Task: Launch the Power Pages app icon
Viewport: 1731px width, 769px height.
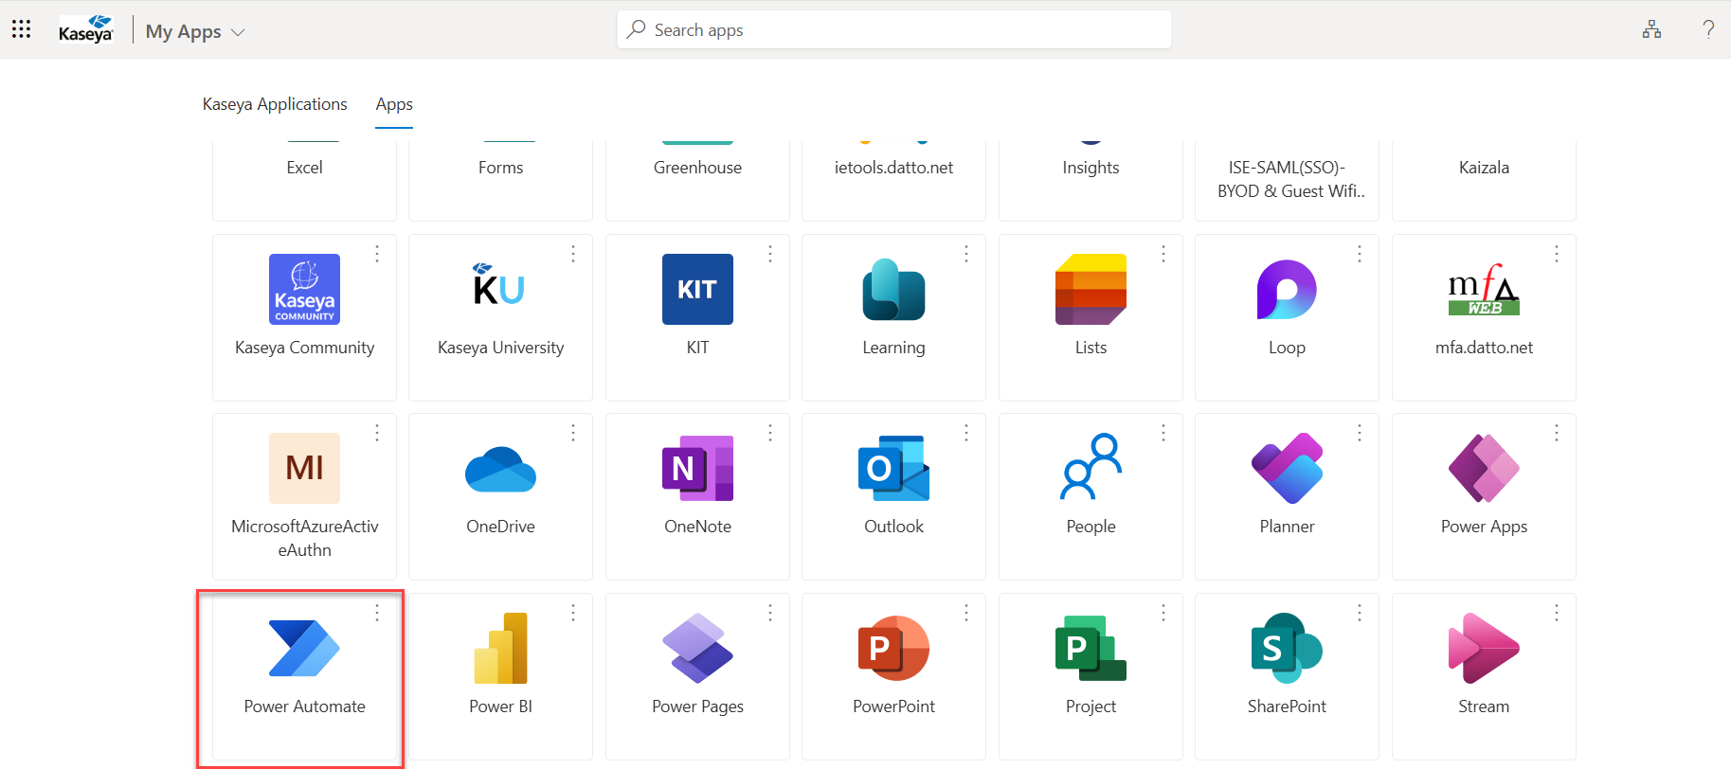Action: [697, 648]
